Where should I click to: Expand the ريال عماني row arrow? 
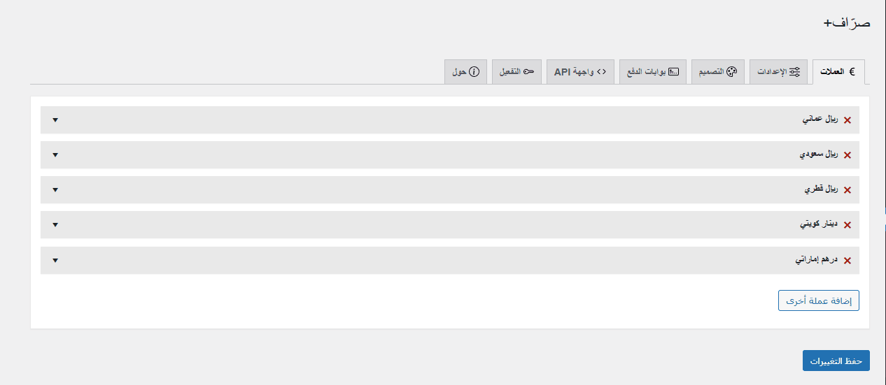(x=55, y=120)
